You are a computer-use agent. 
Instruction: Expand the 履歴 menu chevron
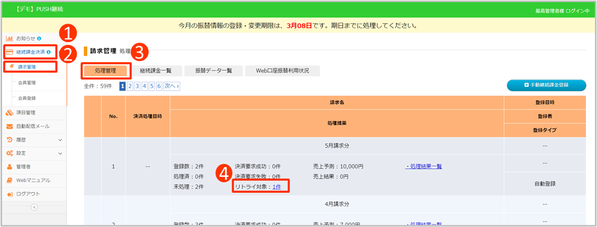tap(60, 140)
